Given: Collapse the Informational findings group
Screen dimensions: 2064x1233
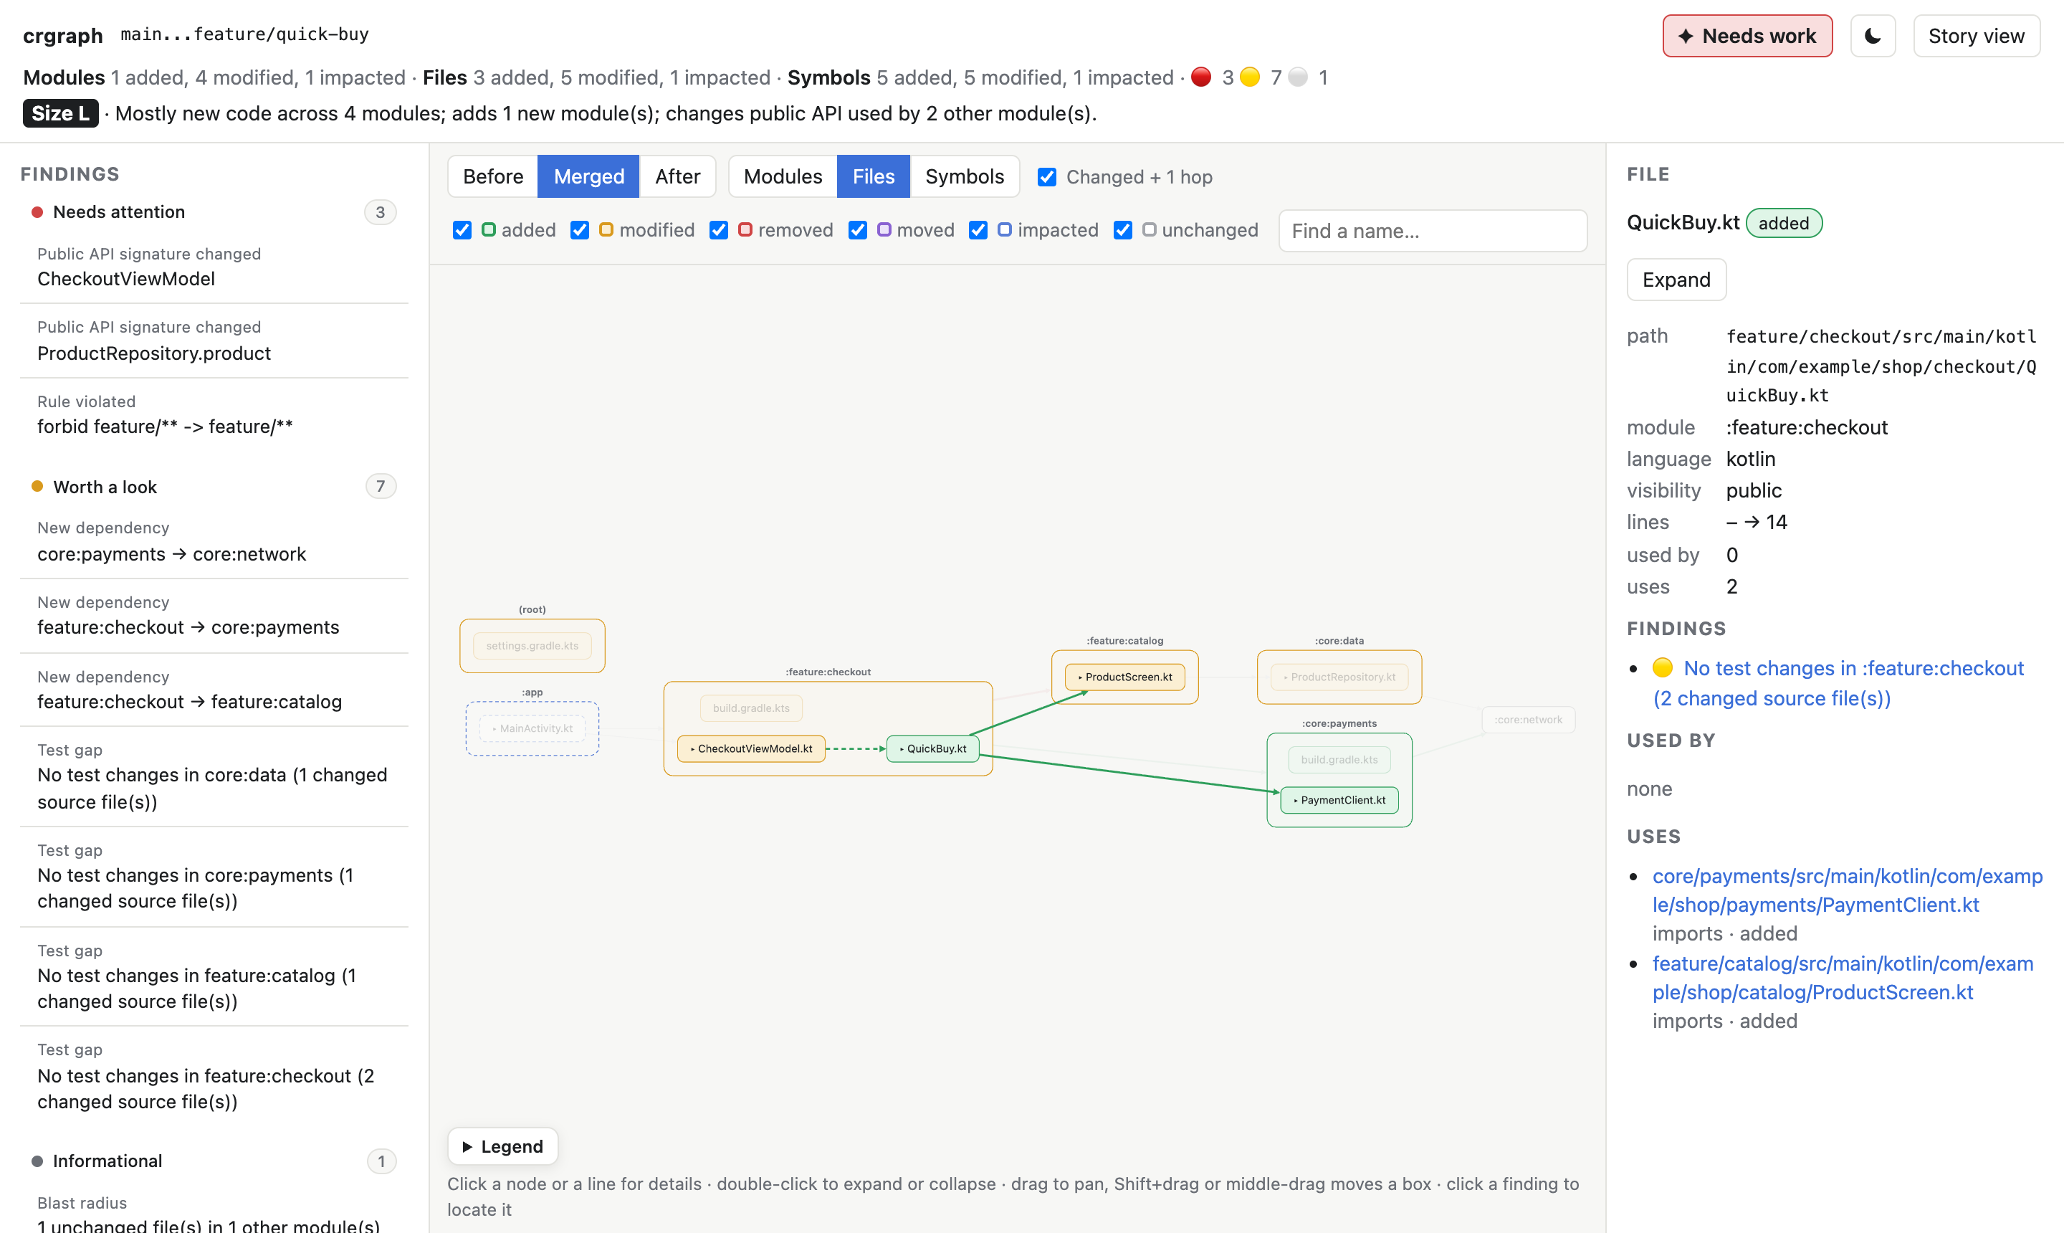Looking at the screenshot, I should tap(214, 1161).
